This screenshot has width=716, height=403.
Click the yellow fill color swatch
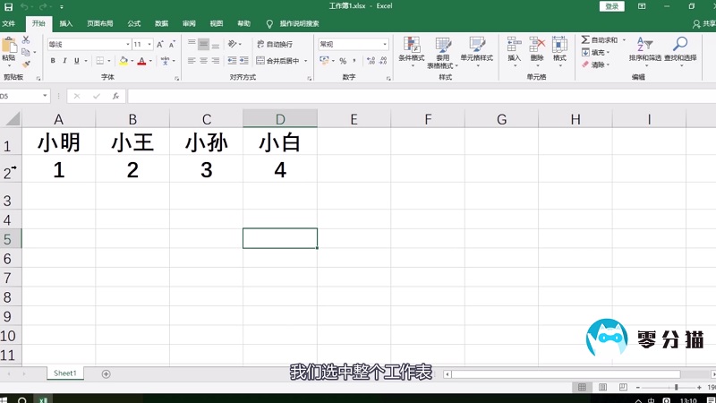pyautogui.click(x=123, y=61)
